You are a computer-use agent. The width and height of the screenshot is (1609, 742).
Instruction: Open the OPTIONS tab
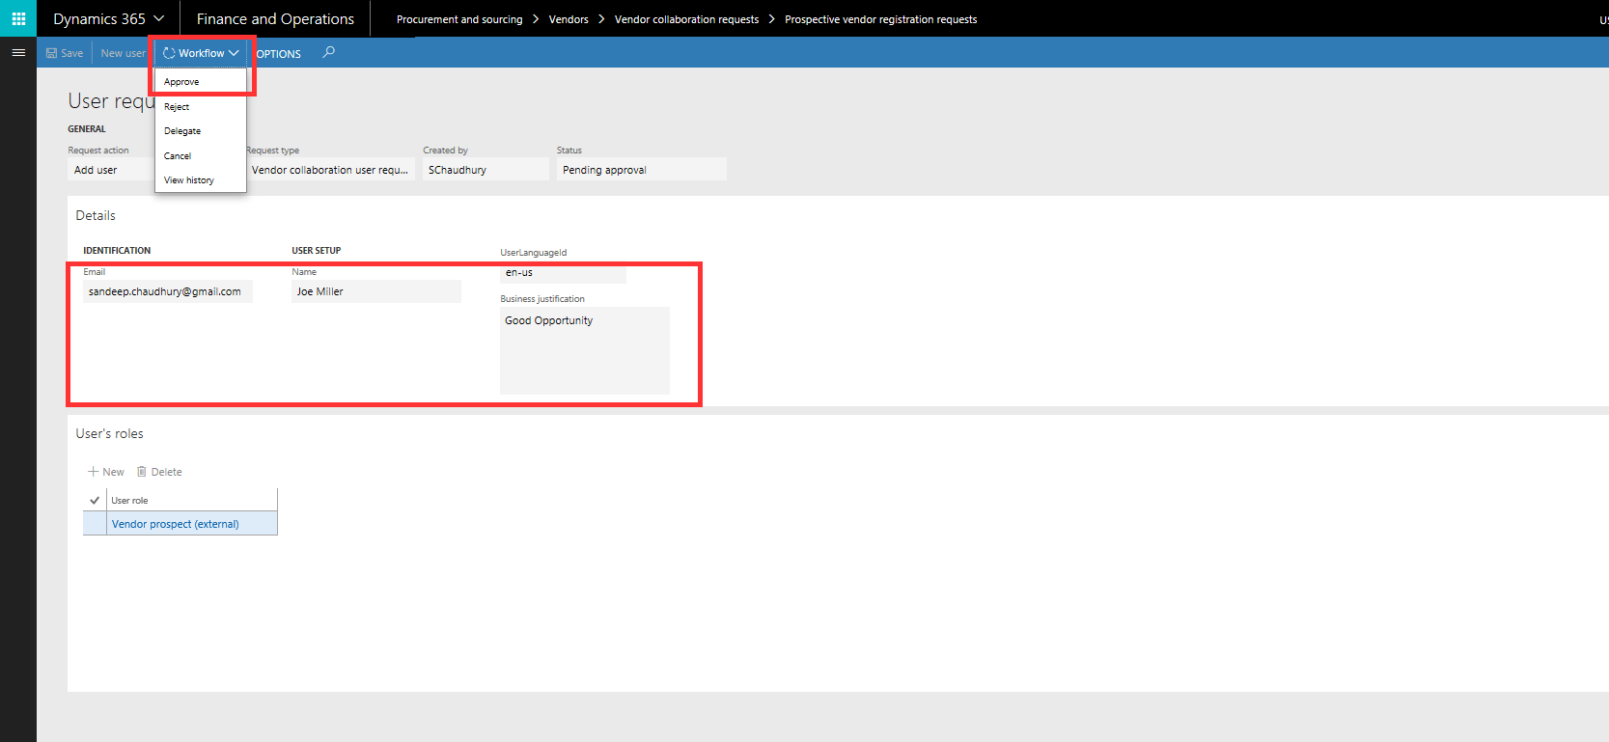(279, 54)
